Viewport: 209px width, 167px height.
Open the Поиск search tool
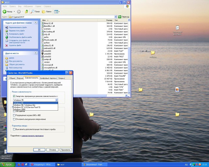point(35,12)
